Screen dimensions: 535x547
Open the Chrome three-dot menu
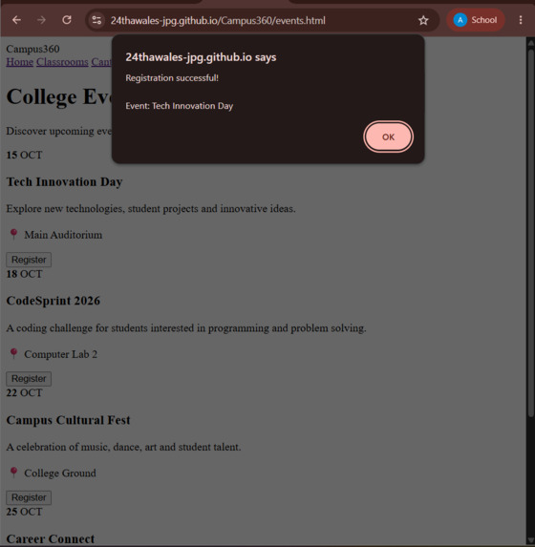pos(521,20)
